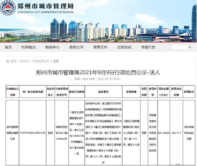
Task: Click the home icon in the breadcrumb
Action: click(x=7, y=61)
